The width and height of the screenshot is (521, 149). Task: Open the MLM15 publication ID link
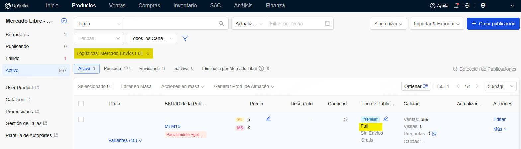pos(172,126)
